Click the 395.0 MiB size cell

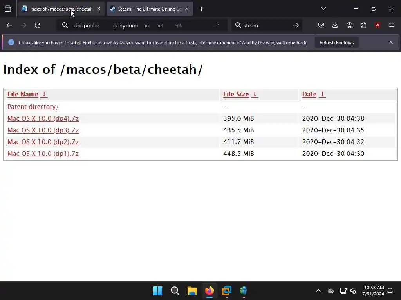click(x=238, y=118)
